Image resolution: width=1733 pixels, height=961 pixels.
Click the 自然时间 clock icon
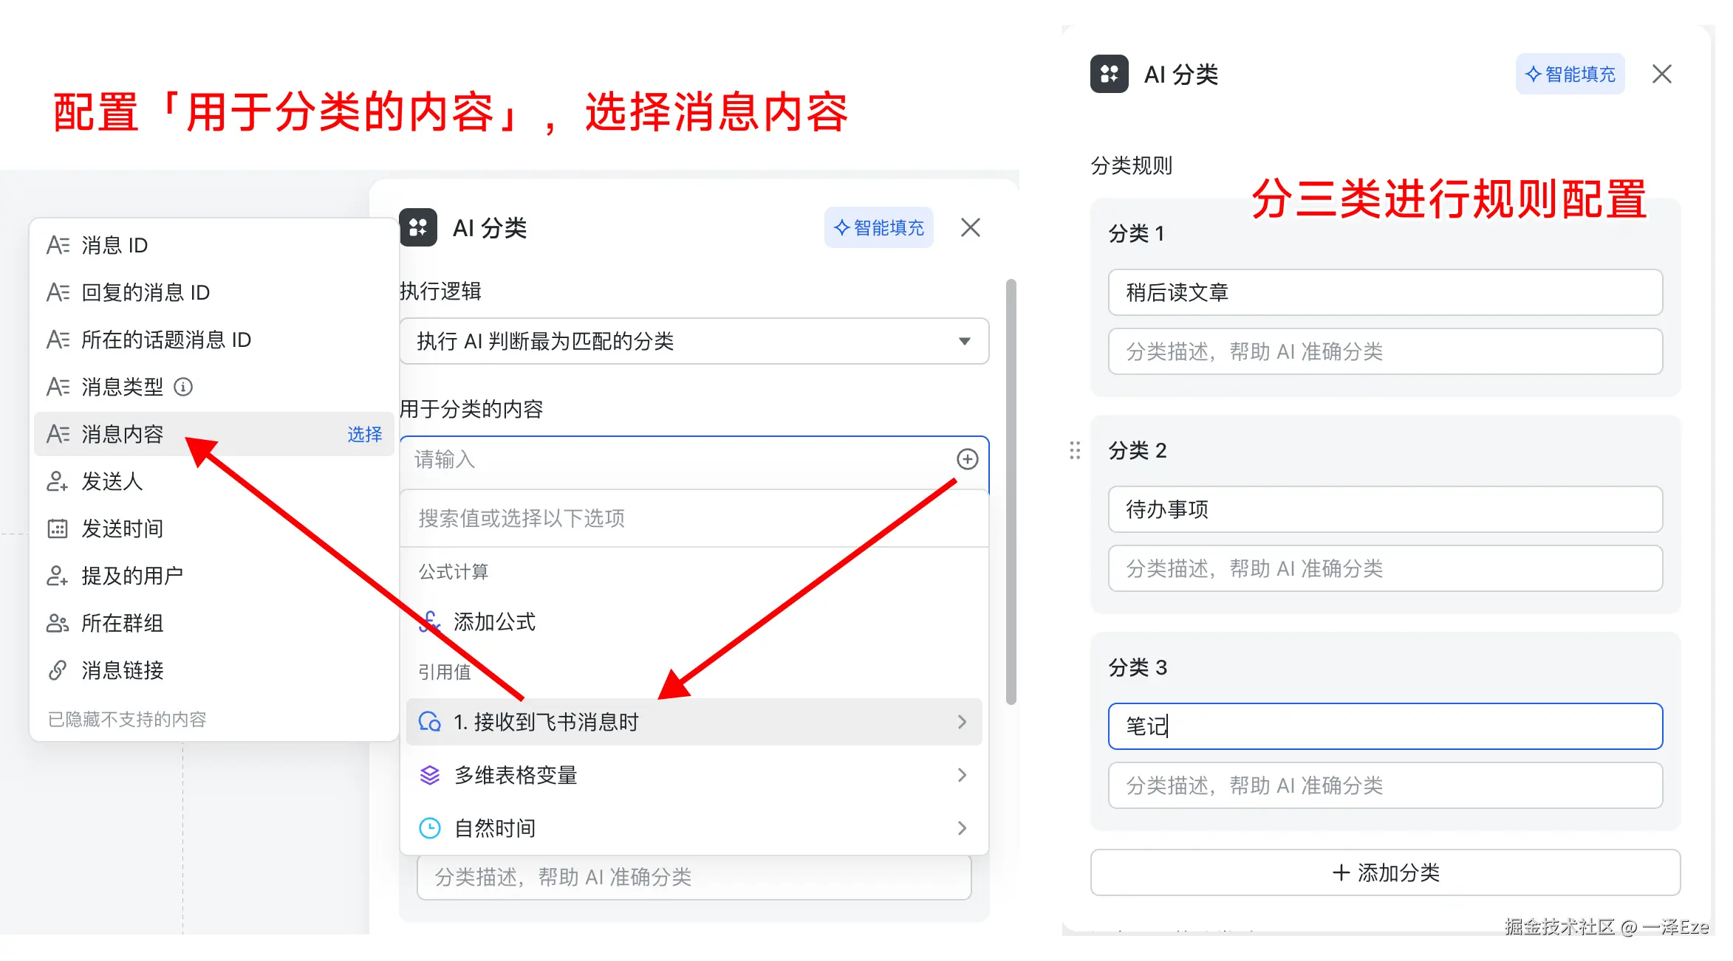click(x=429, y=828)
